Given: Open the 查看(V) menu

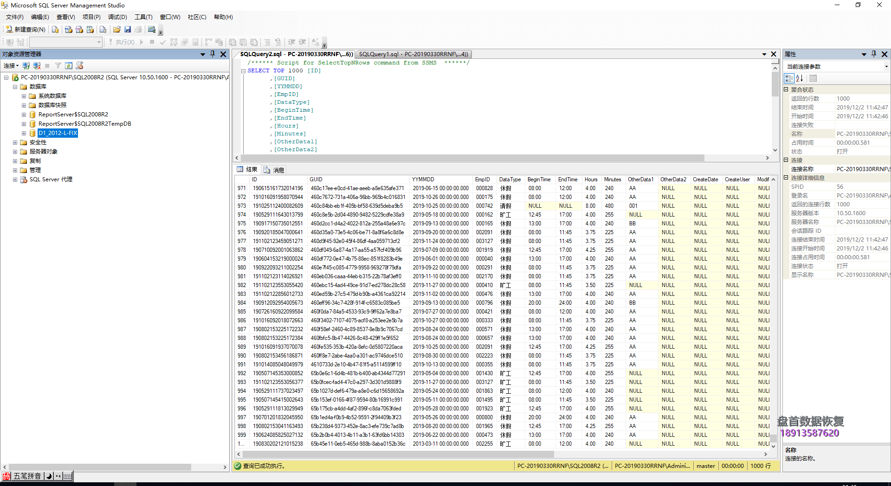Looking at the screenshot, I should click(x=65, y=17).
